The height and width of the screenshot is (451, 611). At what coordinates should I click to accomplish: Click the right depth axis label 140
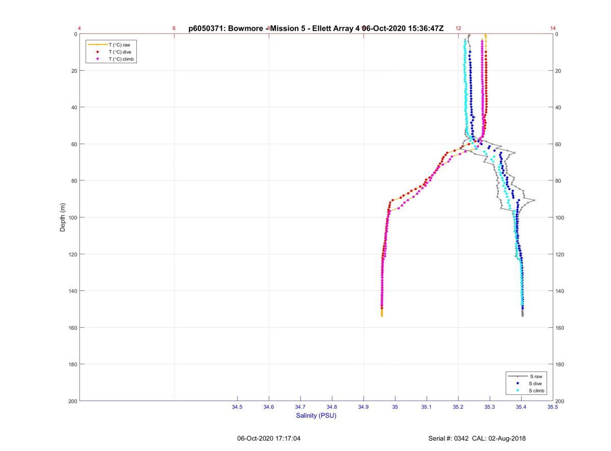[x=561, y=291]
